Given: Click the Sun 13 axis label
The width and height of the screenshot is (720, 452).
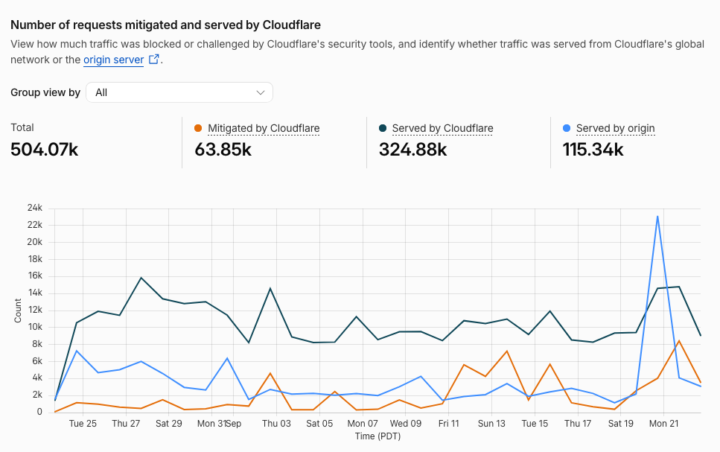Looking at the screenshot, I should tap(491, 424).
